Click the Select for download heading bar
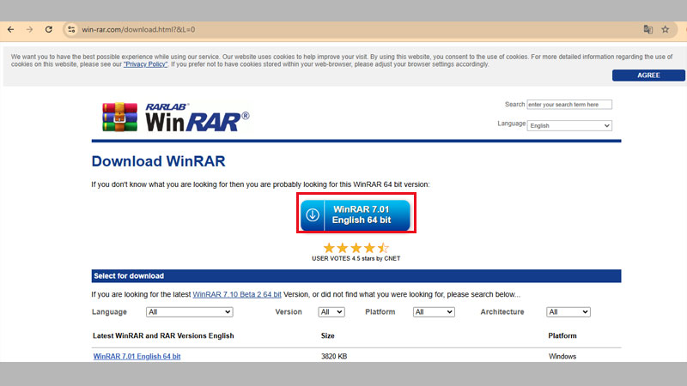This screenshot has width=687, height=386. tap(356, 276)
